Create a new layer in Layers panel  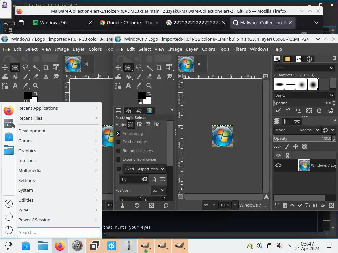point(277,205)
